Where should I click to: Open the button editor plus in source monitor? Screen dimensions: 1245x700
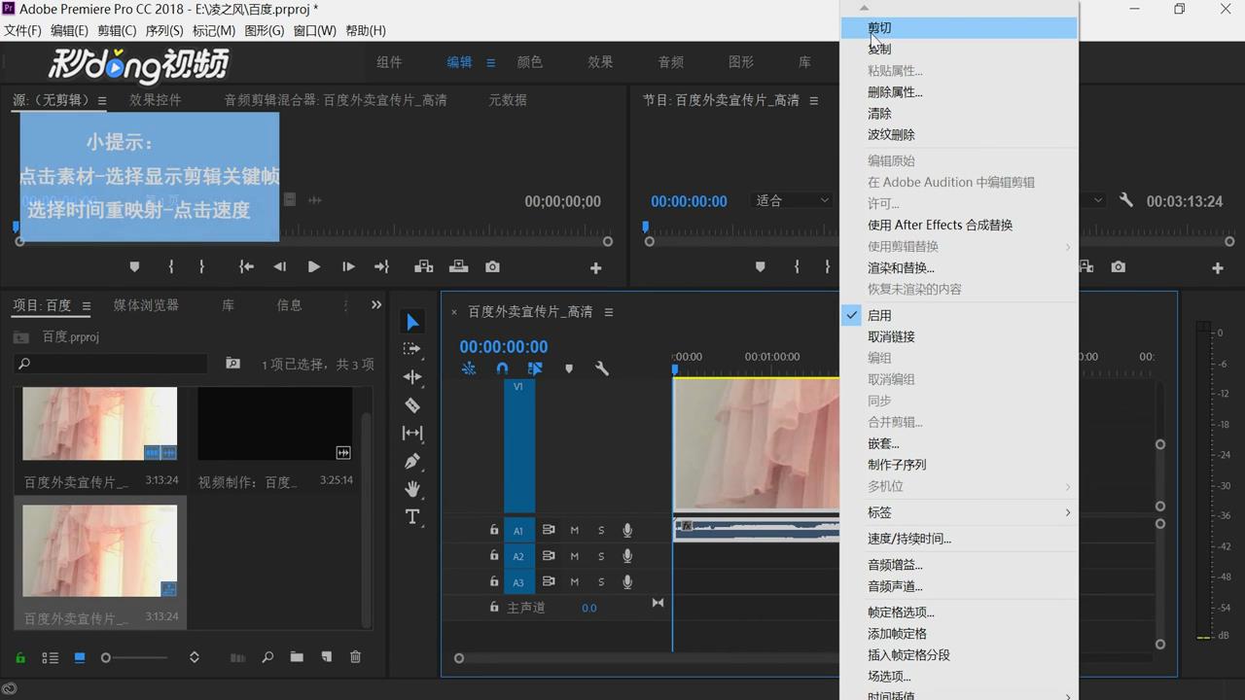click(595, 268)
